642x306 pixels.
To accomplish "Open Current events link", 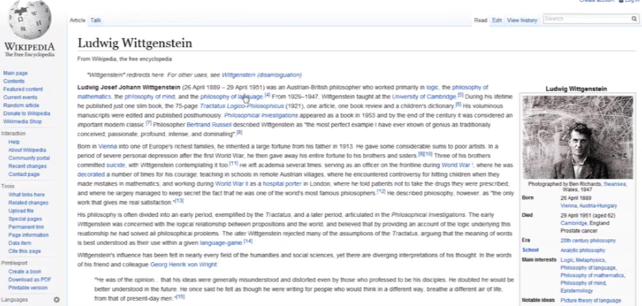I will (20, 97).
